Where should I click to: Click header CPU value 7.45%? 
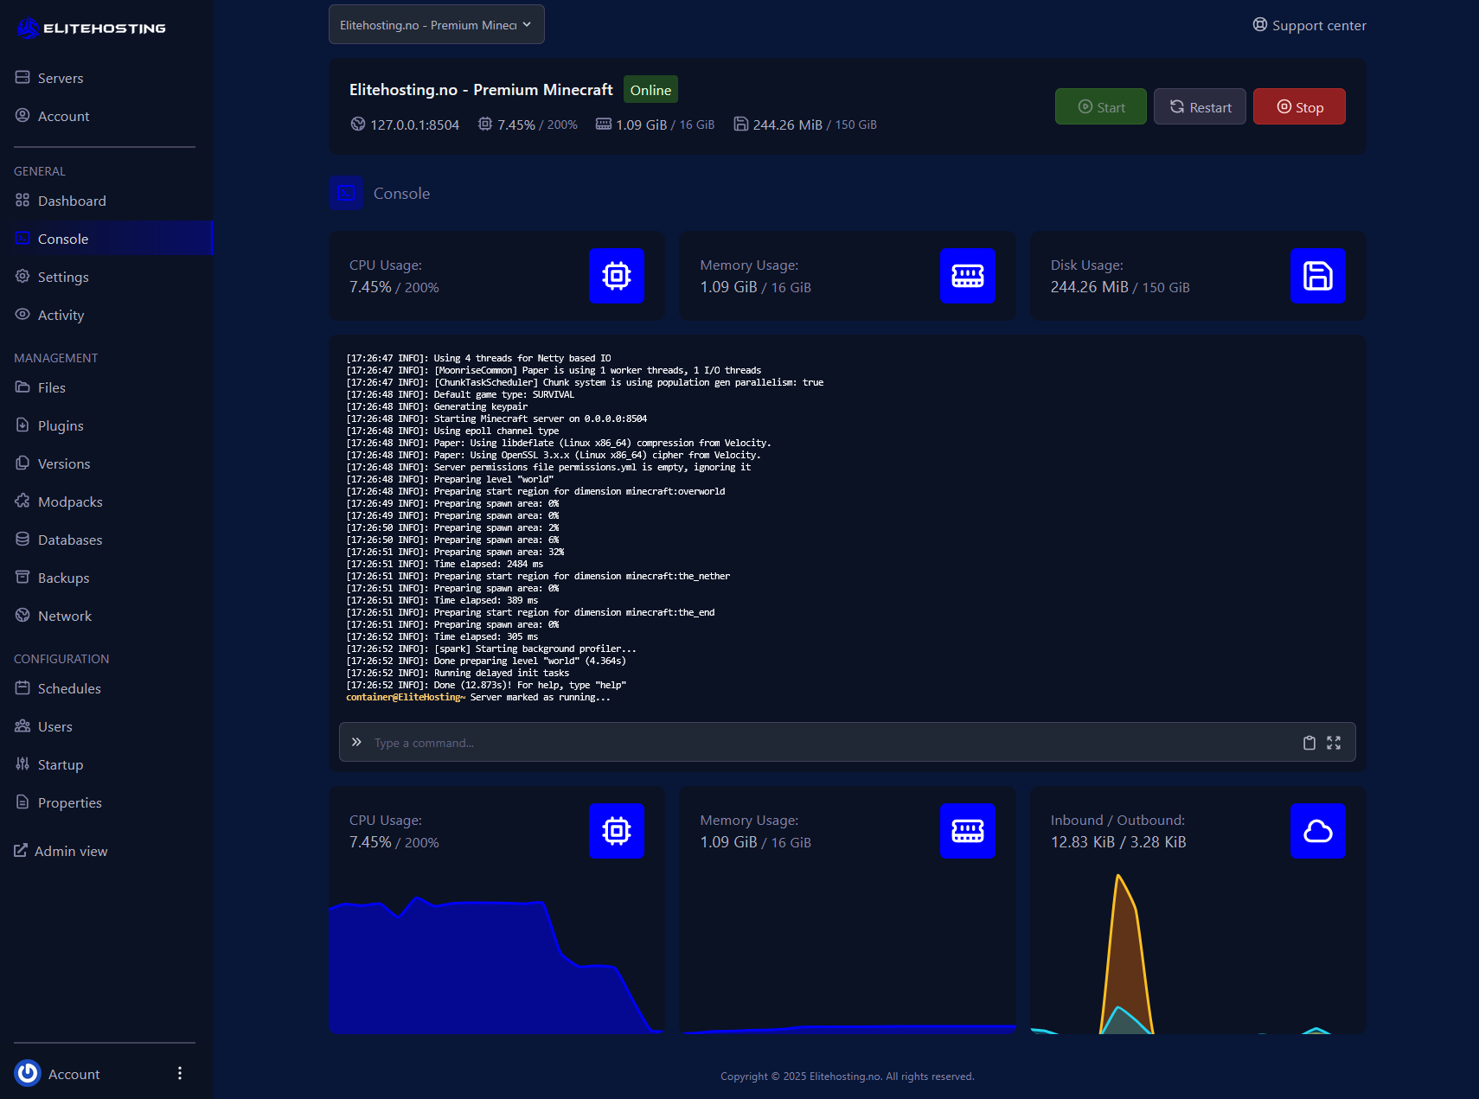[x=516, y=125]
